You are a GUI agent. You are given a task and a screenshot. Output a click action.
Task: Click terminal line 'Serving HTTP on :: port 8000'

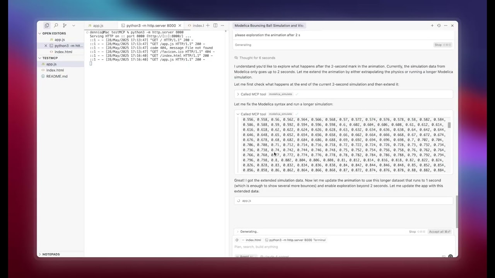140,36
